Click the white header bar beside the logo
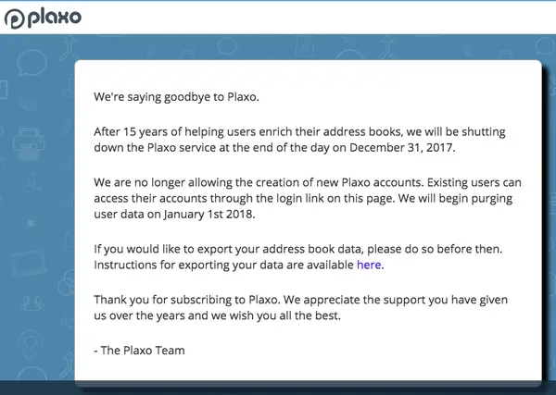556x395 pixels. (324, 18)
